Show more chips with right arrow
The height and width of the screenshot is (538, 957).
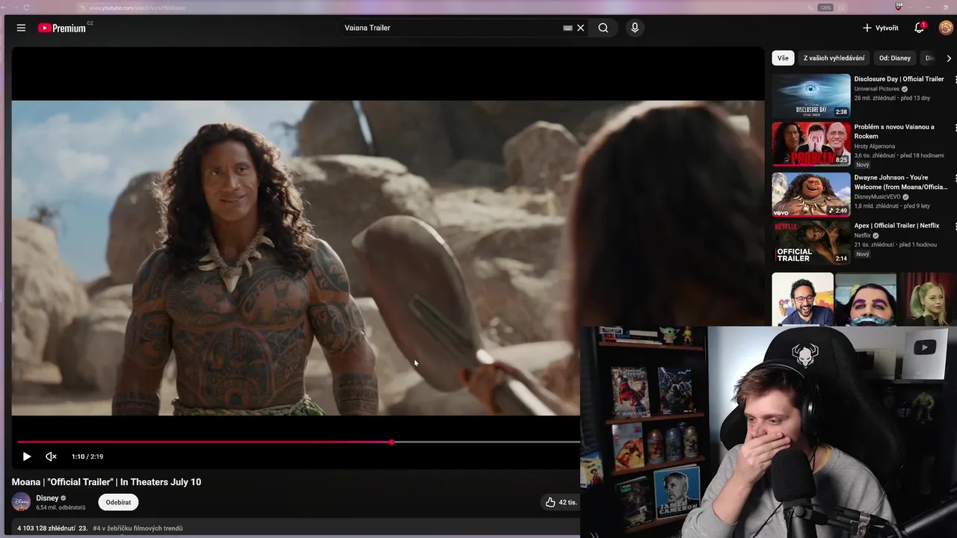949,58
